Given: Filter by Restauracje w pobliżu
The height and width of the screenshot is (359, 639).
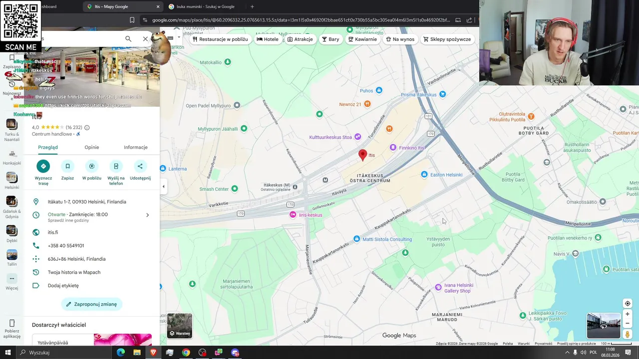Looking at the screenshot, I should (220, 39).
